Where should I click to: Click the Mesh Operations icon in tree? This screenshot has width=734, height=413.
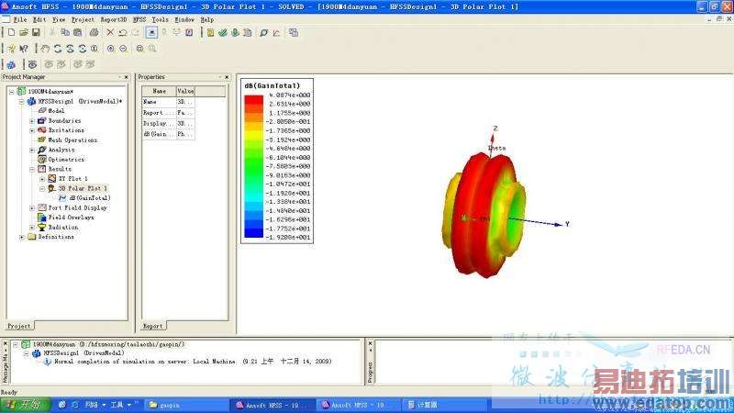pyautogui.click(x=41, y=140)
